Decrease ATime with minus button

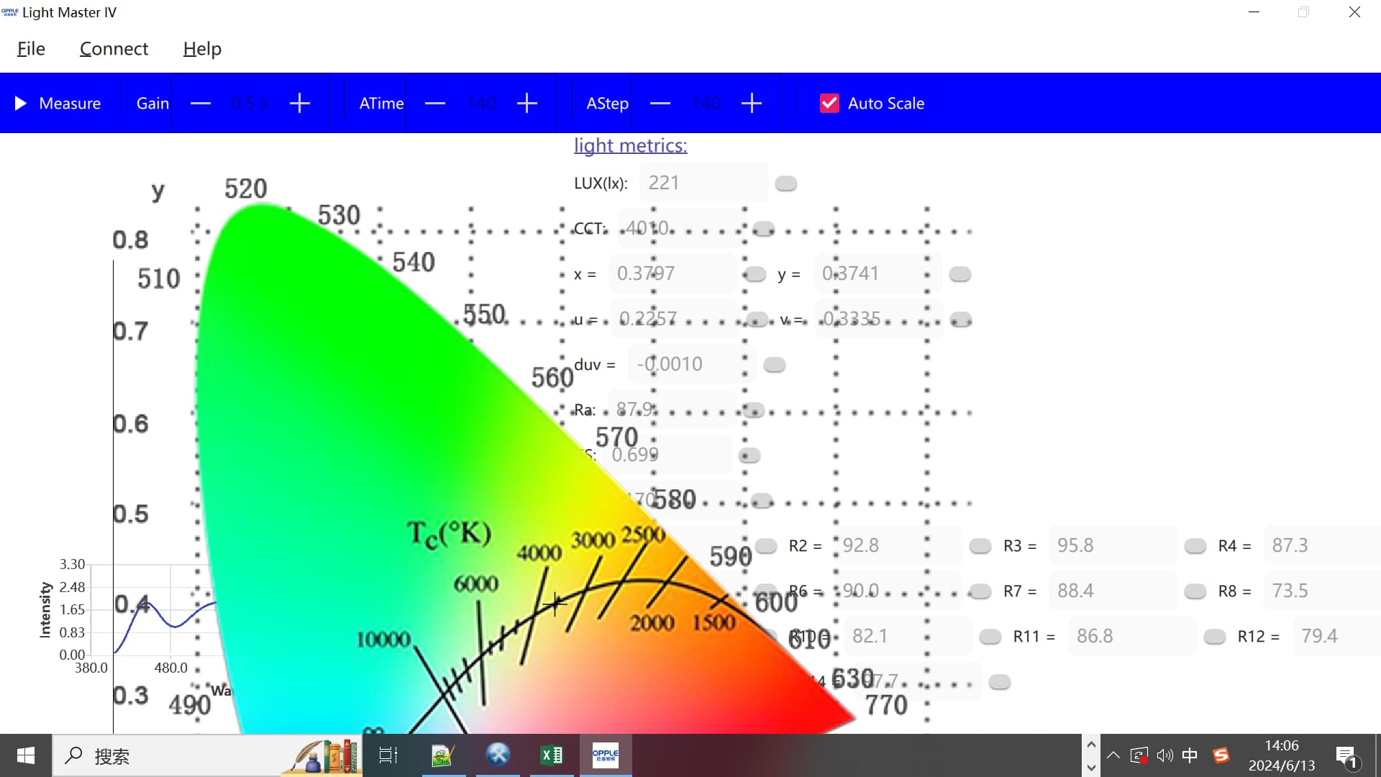click(435, 104)
